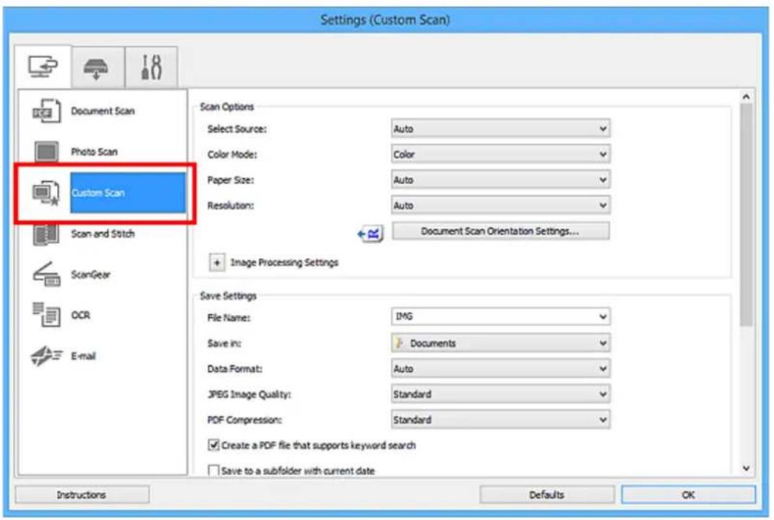Click the scrollbar up arrow
The image size is (774, 520).
point(746,97)
